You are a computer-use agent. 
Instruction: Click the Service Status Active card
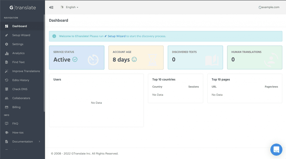pos(77,58)
